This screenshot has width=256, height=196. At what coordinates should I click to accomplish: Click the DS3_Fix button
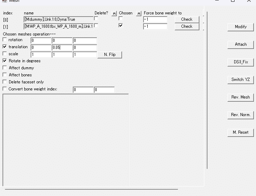tap(241, 62)
